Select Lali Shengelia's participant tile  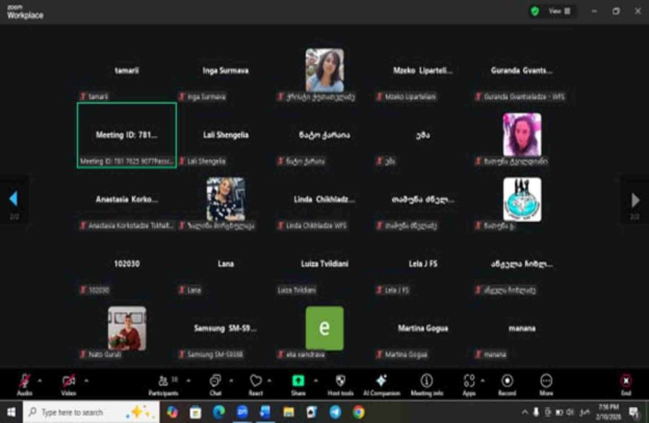tap(226, 135)
